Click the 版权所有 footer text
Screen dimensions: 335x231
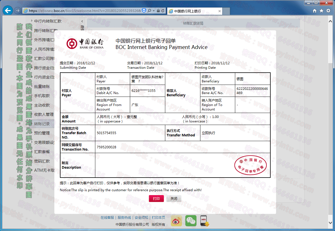point(158,224)
